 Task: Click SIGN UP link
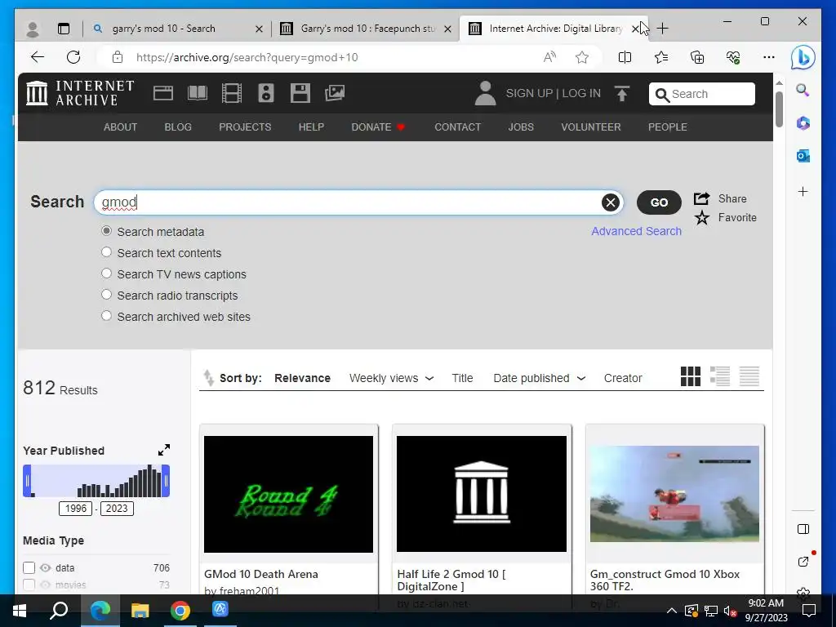529,93
